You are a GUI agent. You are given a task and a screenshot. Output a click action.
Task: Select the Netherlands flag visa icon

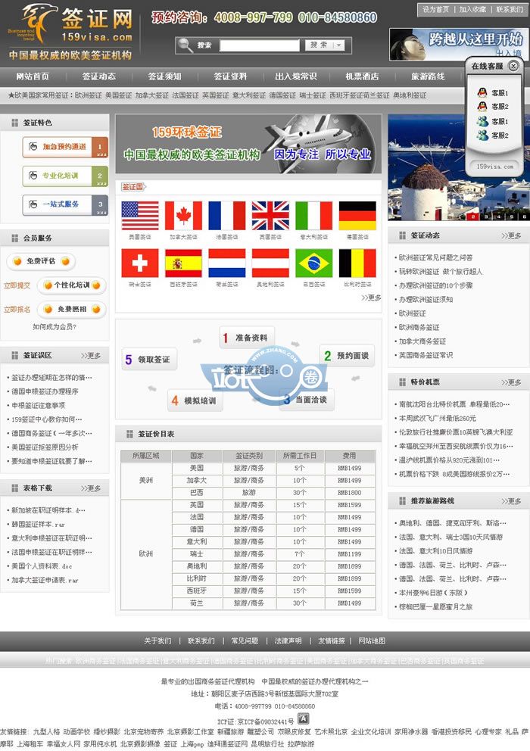tap(227, 263)
